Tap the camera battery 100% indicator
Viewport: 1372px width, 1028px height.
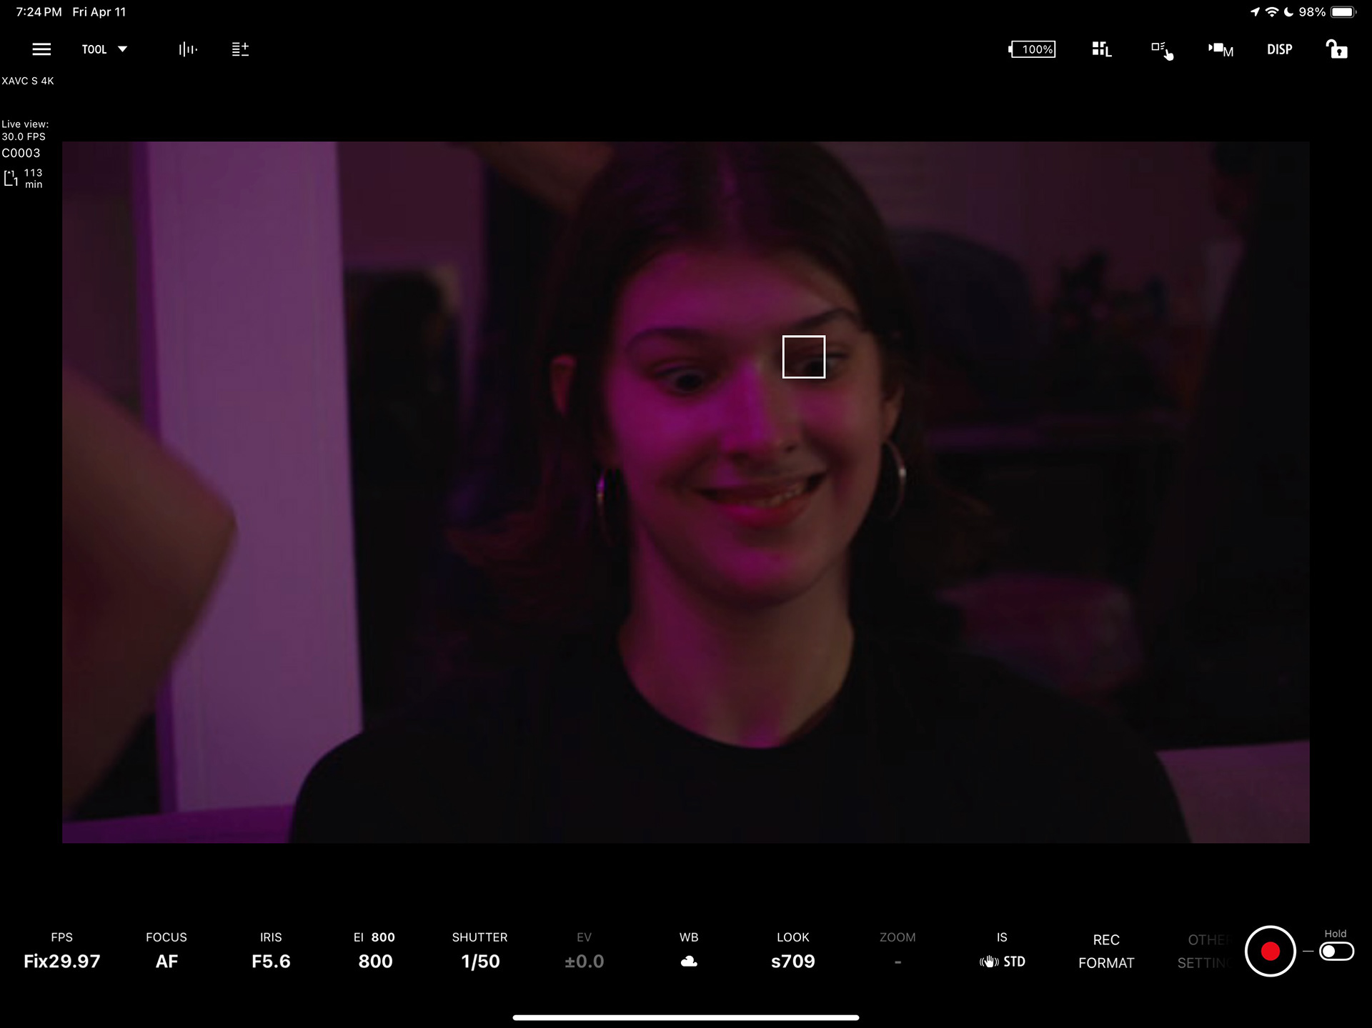click(x=1032, y=49)
